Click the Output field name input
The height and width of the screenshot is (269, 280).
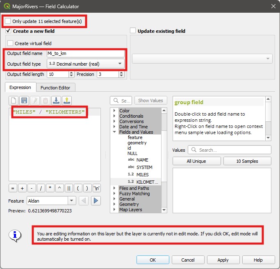(x=85, y=53)
